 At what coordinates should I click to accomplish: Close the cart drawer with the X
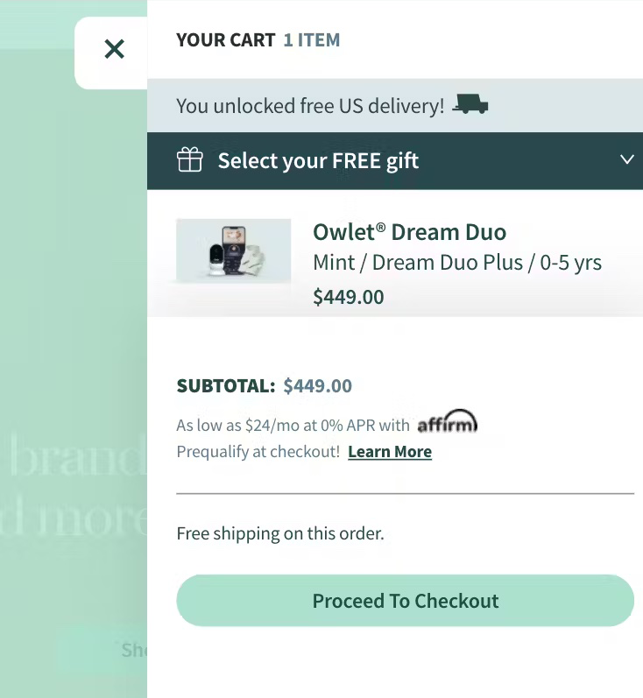(114, 49)
